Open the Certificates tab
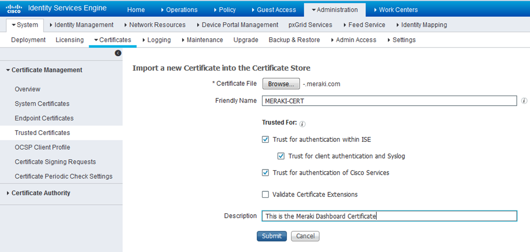This screenshot has height=252, width=530. pos(112,40)
